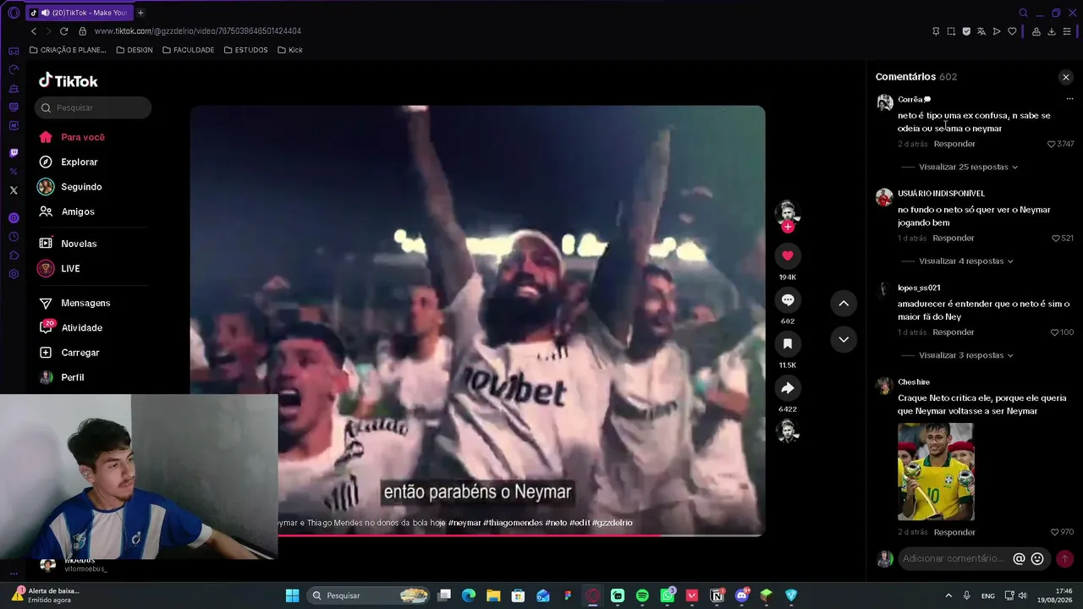Open the FACULDADE bookmarks folder

click(x=188, y=50)
